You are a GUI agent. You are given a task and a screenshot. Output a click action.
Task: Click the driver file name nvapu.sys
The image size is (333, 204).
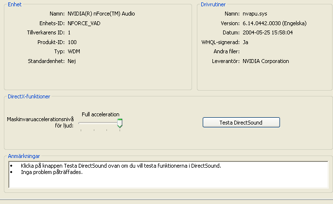(255, 14)
